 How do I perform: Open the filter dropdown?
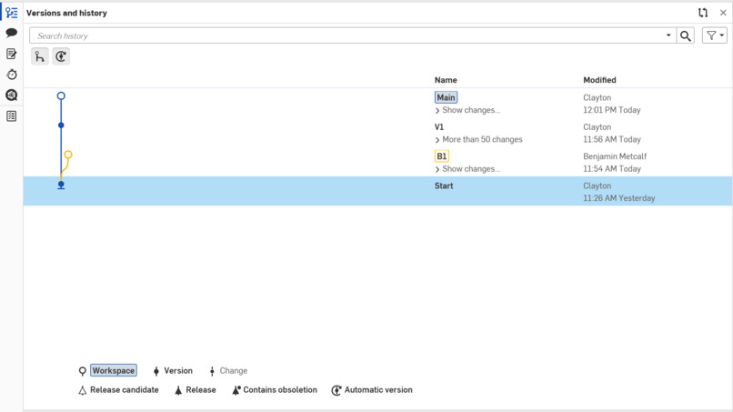715,35
